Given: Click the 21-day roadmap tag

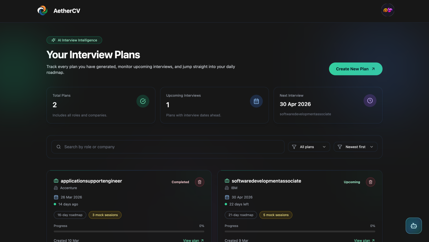Looking at the screenshot, I should pos(241,215).
